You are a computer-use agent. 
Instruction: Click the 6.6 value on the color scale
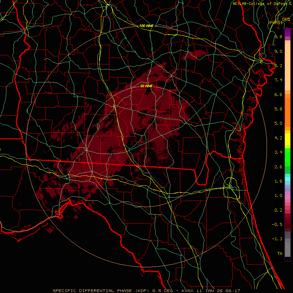[x=278, y=94]
